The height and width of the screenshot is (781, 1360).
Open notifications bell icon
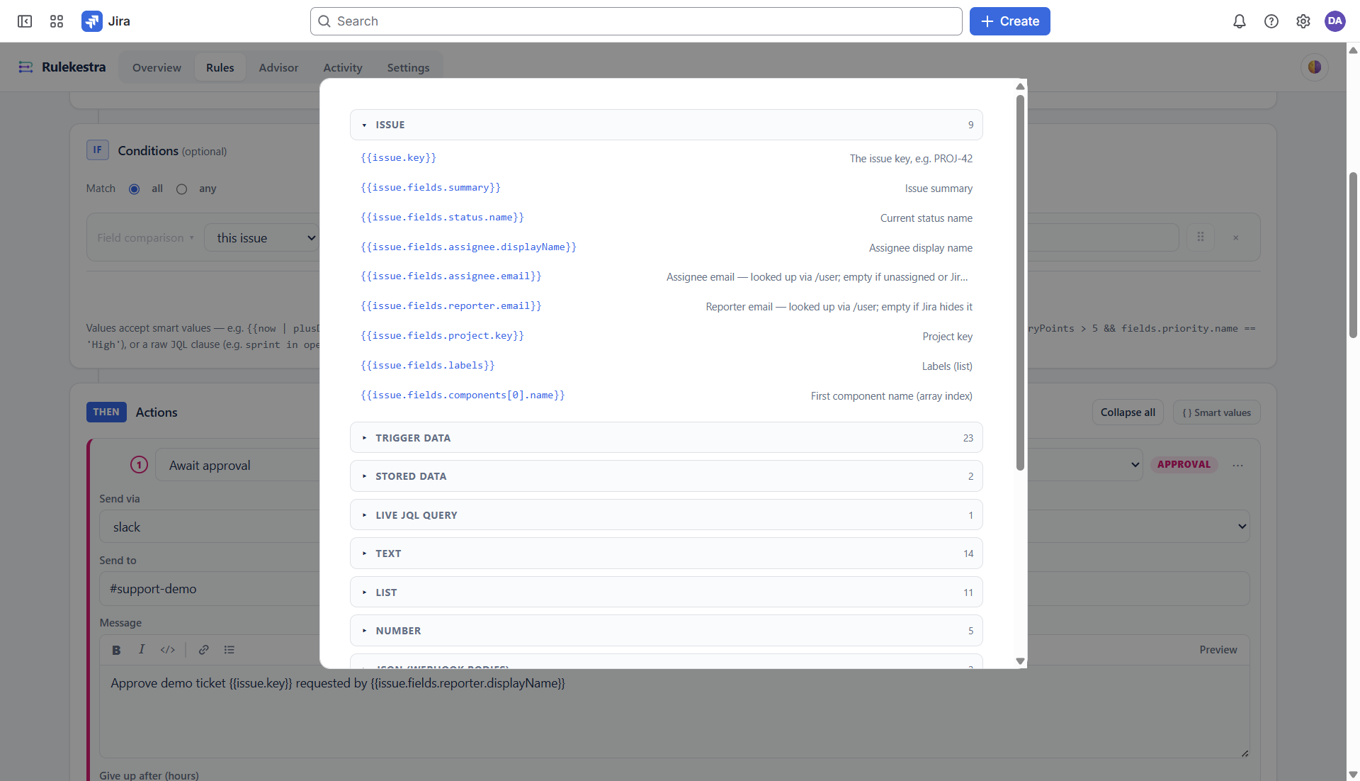[1240, 21]
